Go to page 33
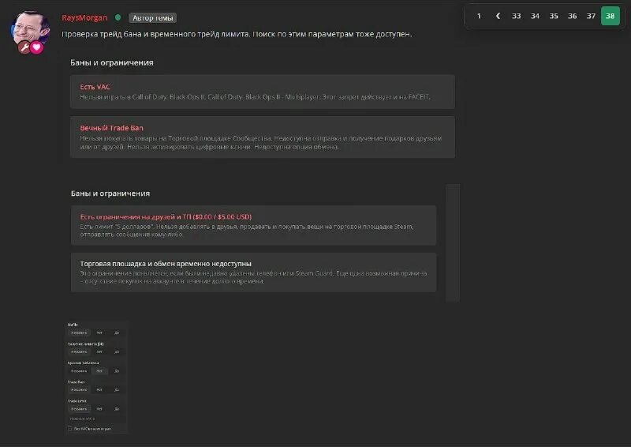Viewport: 631px width, 447px height. click(517, 16)
